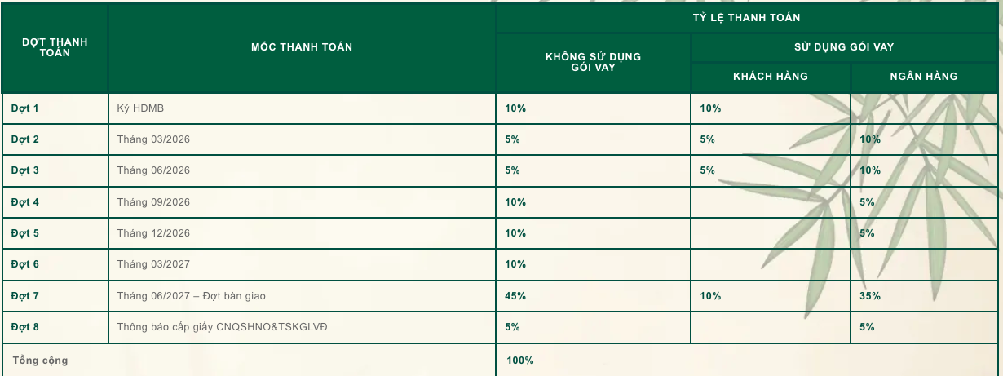Screen dimensions: 1003x376
Task: Click the 35% bank value in Đợt 7
Action: pyautogui.click(x=870, y=296)
